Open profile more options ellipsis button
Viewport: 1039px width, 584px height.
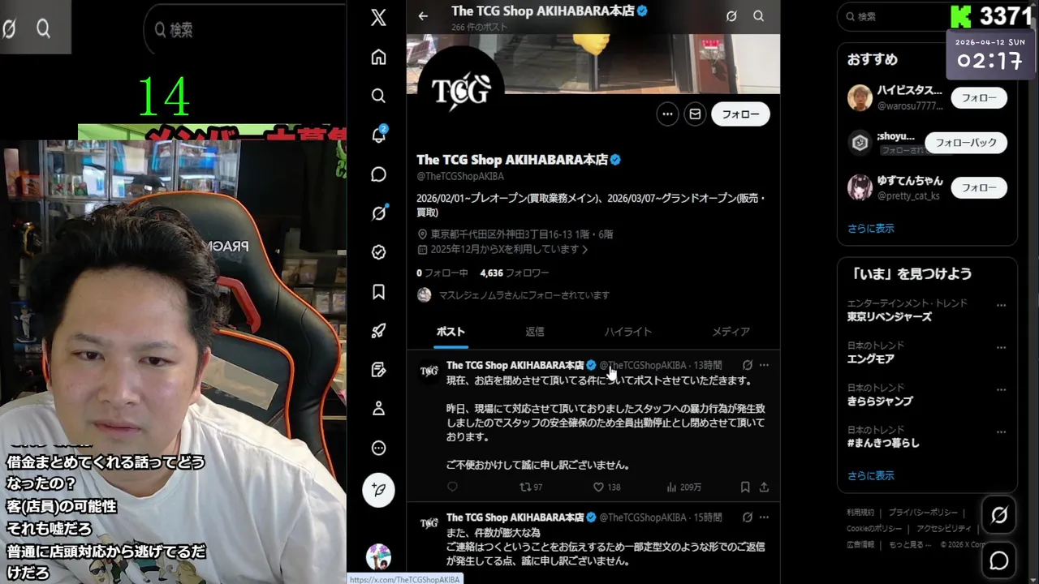pos(667,114)
